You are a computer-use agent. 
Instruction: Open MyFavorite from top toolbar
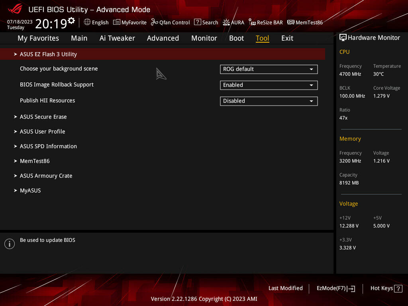pyautogui.click(x=130, y=22)
